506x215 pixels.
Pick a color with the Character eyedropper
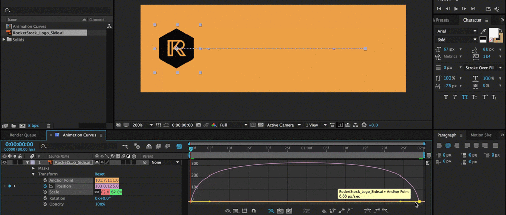[x=483, y=31]
